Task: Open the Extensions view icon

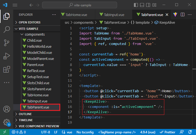Action: pyautogui.click(x=7, y=70)
